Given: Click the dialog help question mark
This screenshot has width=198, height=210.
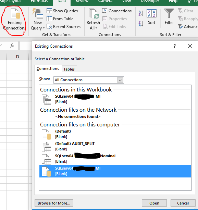Looking at the screenshot, I should [175, 46].
